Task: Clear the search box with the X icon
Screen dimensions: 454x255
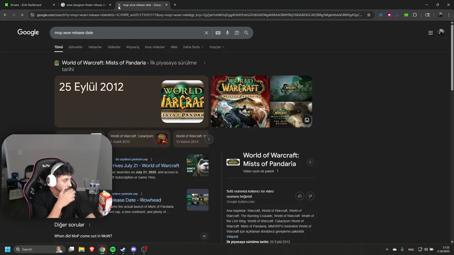Action: (x=206, y=33)
